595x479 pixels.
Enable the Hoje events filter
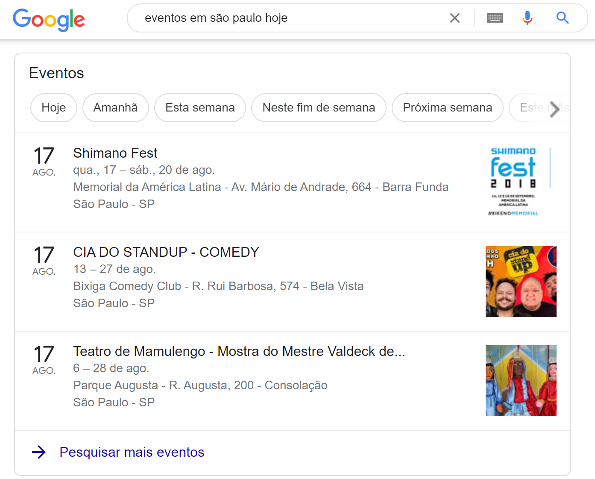point(53,108)
